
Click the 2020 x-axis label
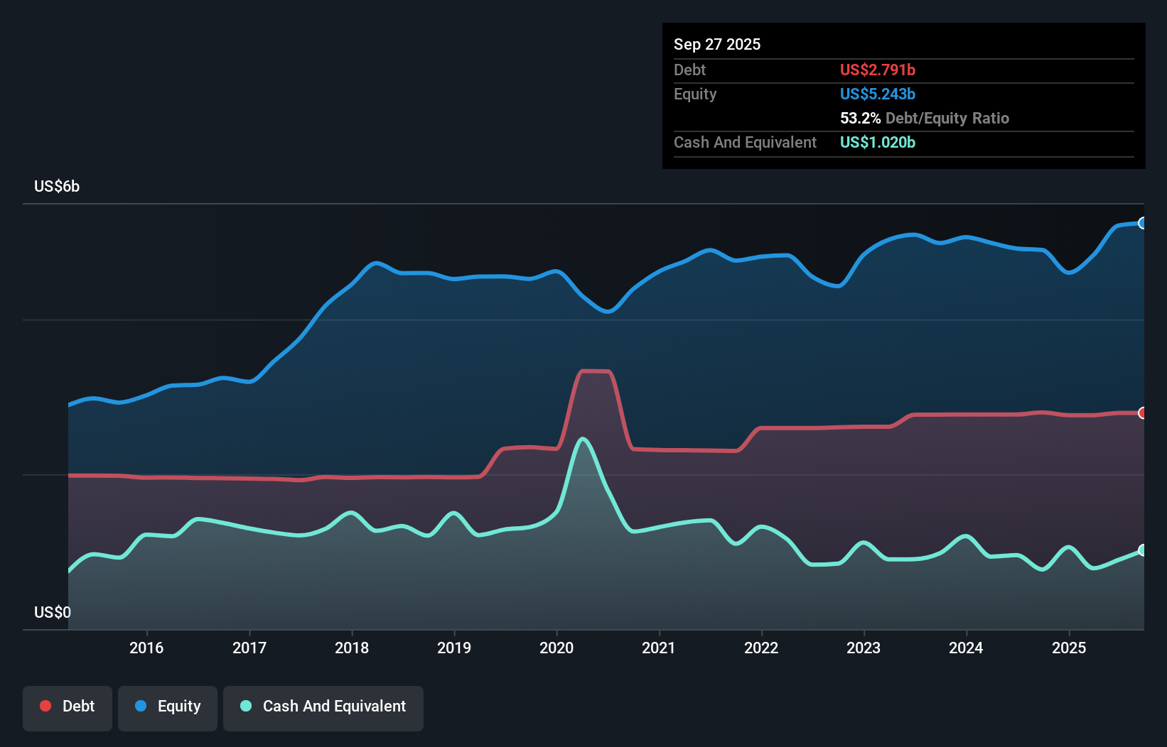click(556, 648)
